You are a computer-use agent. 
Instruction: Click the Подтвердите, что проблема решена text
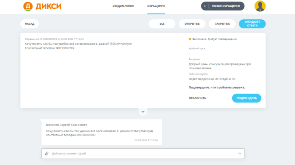pyautogui.click(x=217, y=87)
